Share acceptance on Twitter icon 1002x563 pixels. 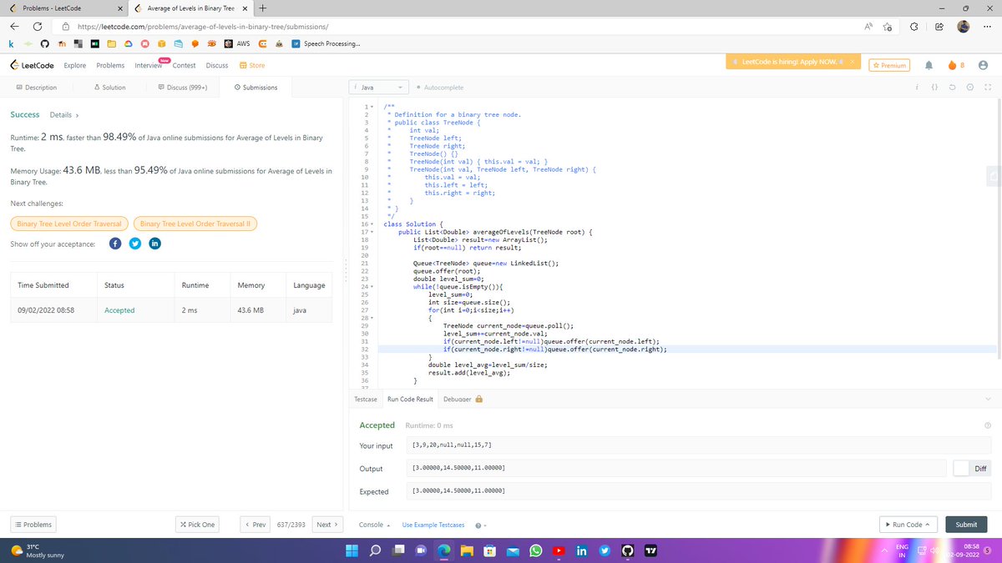(134, 244)
